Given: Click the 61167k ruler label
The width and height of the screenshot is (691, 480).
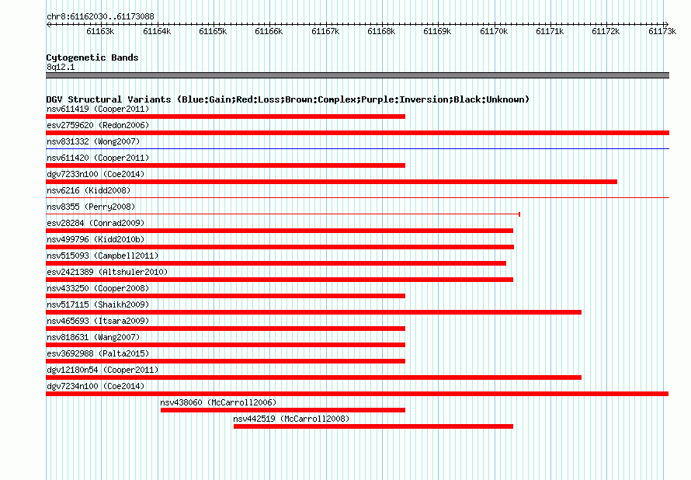Looking at the screenshot, I should click(x=325, y=31).
